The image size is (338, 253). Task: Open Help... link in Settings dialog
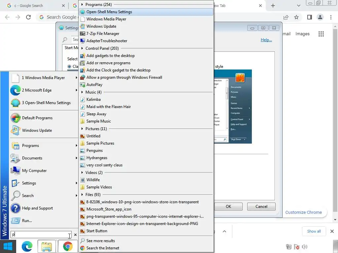tap(266, 40)
